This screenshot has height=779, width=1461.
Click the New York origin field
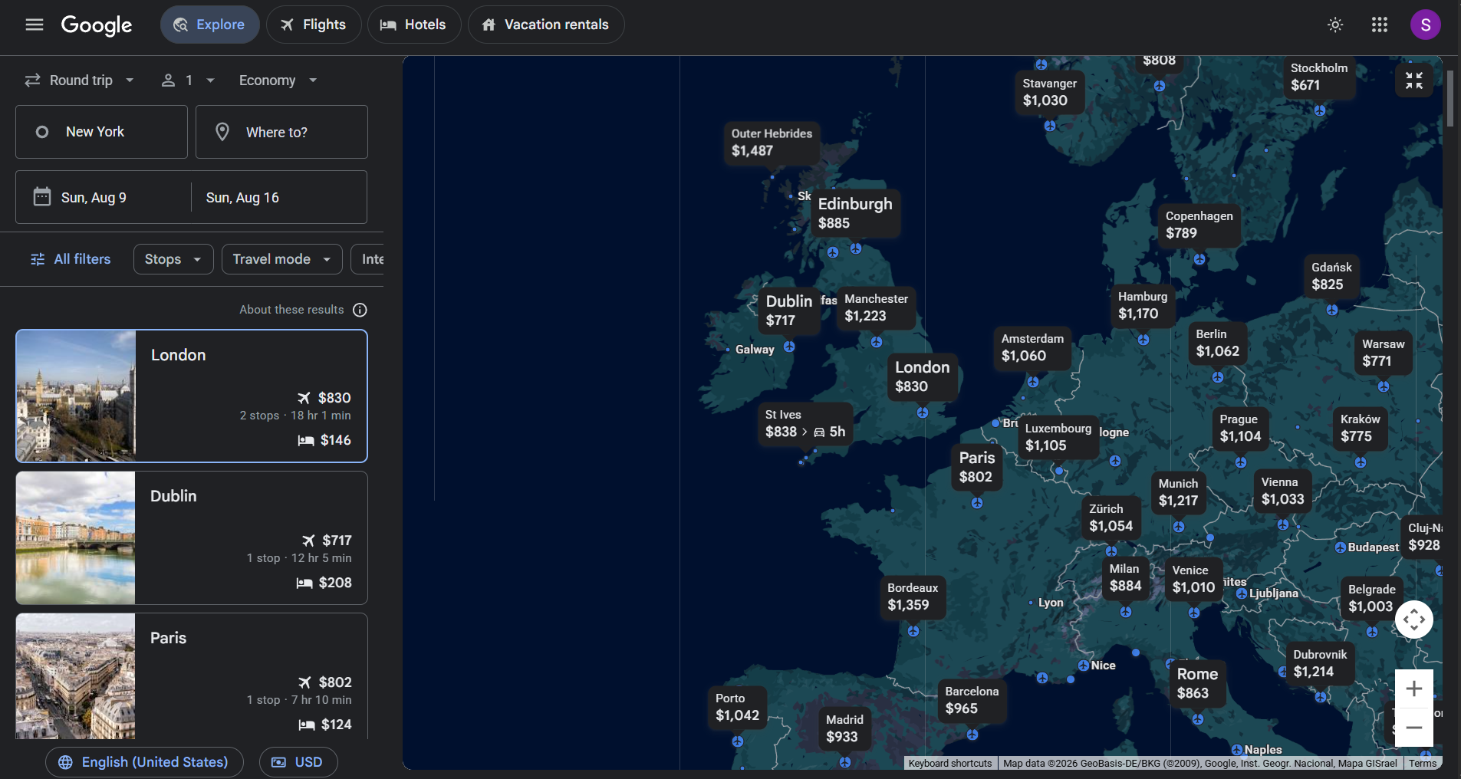coord(101,132)
